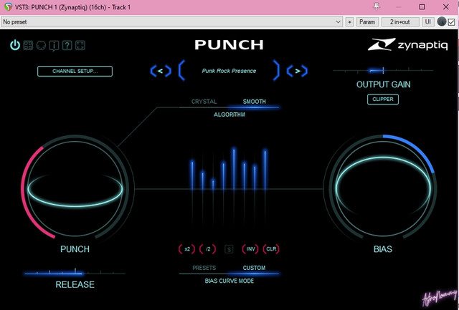
Task: Click the info speech bubble icon
Action: coord(55,46)
